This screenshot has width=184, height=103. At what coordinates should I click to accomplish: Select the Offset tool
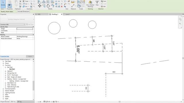click(x=44, y=2)
